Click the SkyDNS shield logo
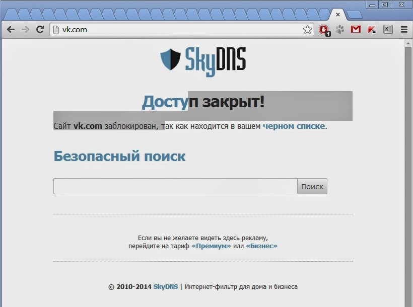413x307 pixels. pyautogui.click(x=170, y=59)
